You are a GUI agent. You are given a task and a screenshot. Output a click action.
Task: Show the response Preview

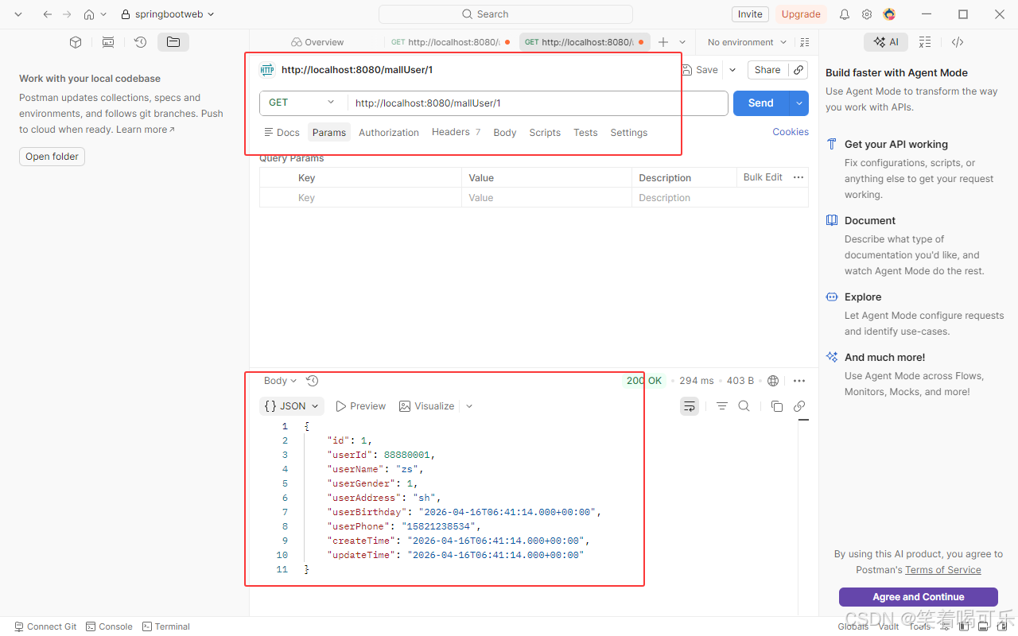(360, 406)
